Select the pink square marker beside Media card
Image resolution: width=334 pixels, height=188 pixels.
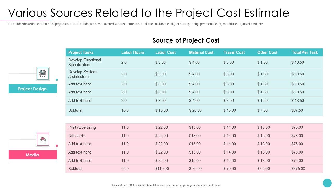pyautogui.click(x=56, y=146)
